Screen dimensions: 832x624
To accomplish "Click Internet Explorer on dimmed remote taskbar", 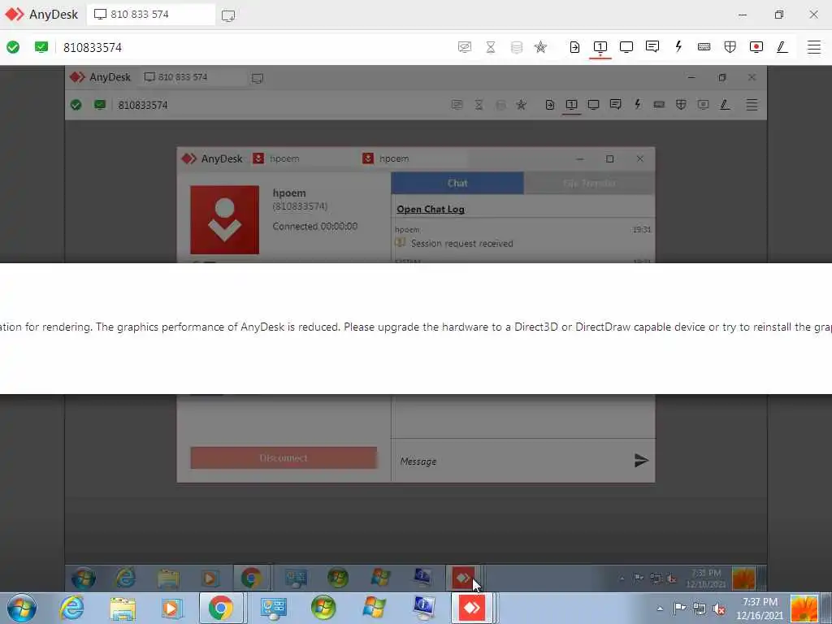I will [125, 578].
